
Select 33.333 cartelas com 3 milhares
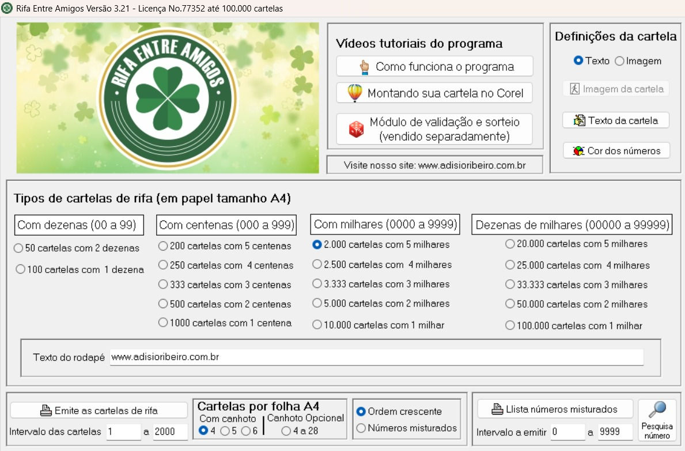click(510, 285)
